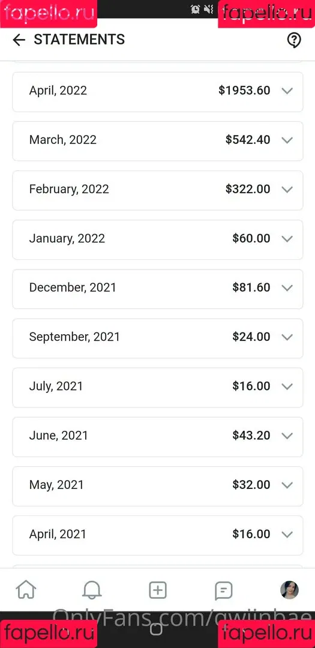The height and width of the screenshot is (648, 315).
Task: Go back using the arrow icon
Action: pyautogui.click(x=19, y=40)
